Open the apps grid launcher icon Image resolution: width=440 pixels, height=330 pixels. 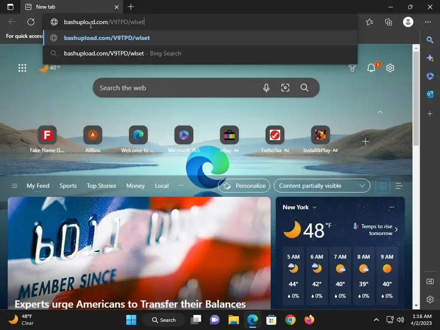click(x=22, y=68)
